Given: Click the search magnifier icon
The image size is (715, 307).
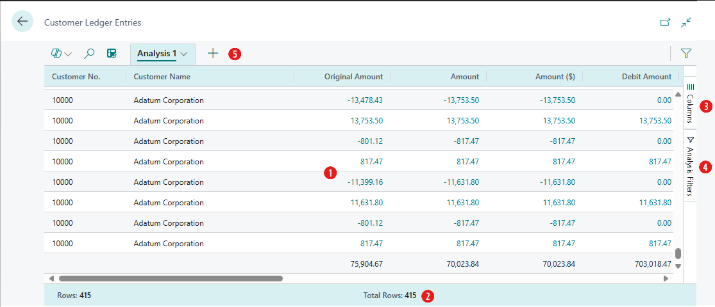Looking at the screenshot, I should coord(90,54).
